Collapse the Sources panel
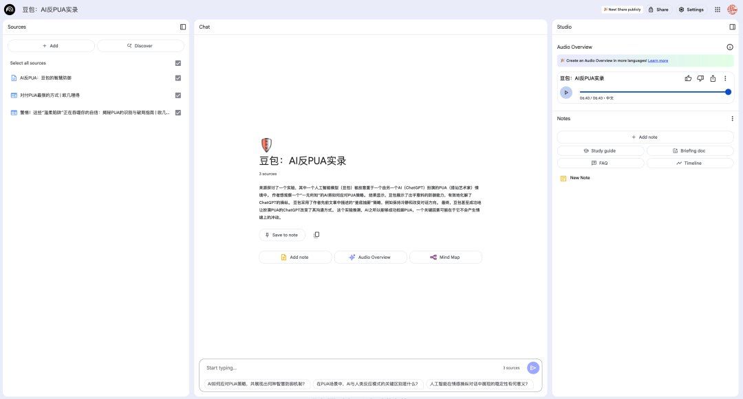Viewport: 743px width, 399px height. point(183,27)
